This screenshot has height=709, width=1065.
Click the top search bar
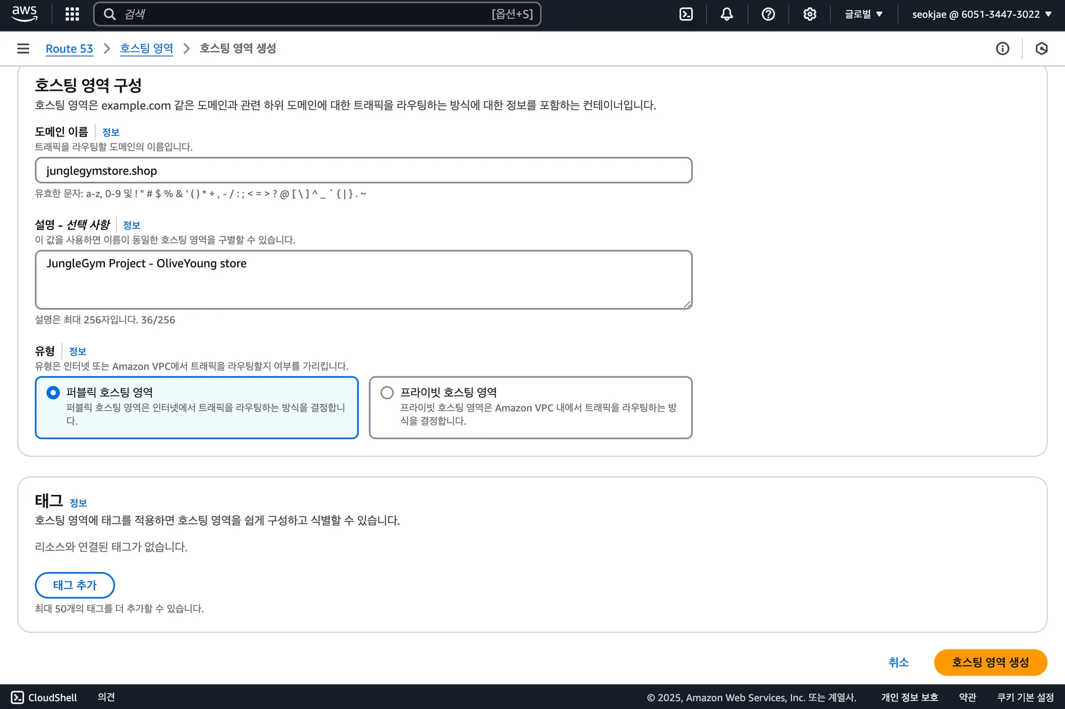click(x=317, y=14)
